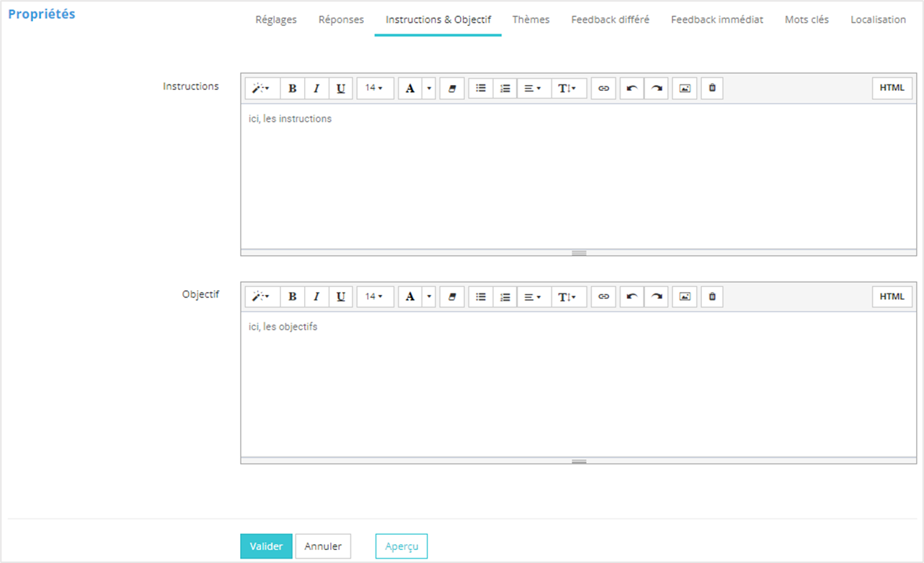This screenshot has height=563, width=924.
Task: Expand paragraph alignment dropdown in Objectif toolbar
Action: pos(533,297)
